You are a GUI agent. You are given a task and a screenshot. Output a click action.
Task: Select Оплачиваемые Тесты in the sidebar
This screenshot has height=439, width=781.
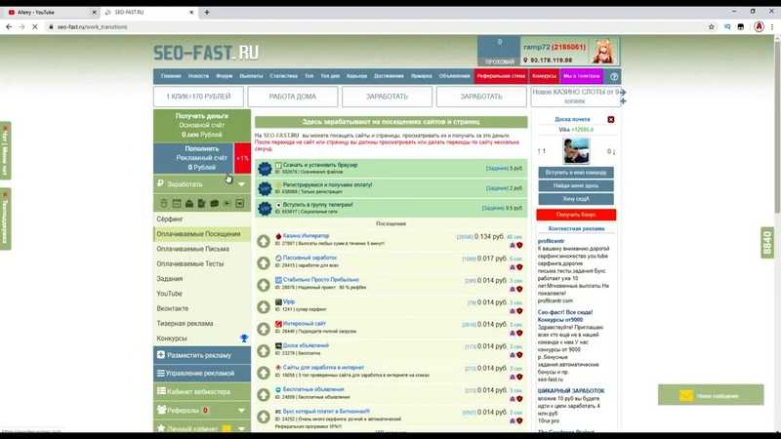(190, 263)
